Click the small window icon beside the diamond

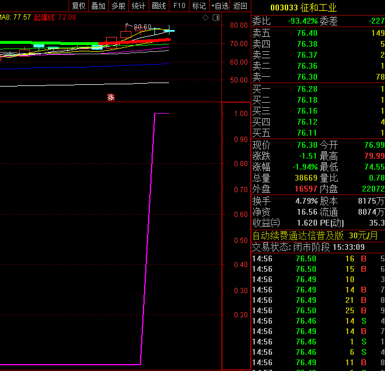pyautogui.click(x=216, y=18)
